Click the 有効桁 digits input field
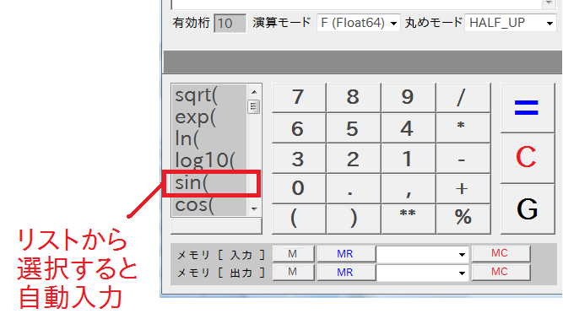Image resolution: width=563 pixels, height=330 pixels. click(x=230, y=24)
